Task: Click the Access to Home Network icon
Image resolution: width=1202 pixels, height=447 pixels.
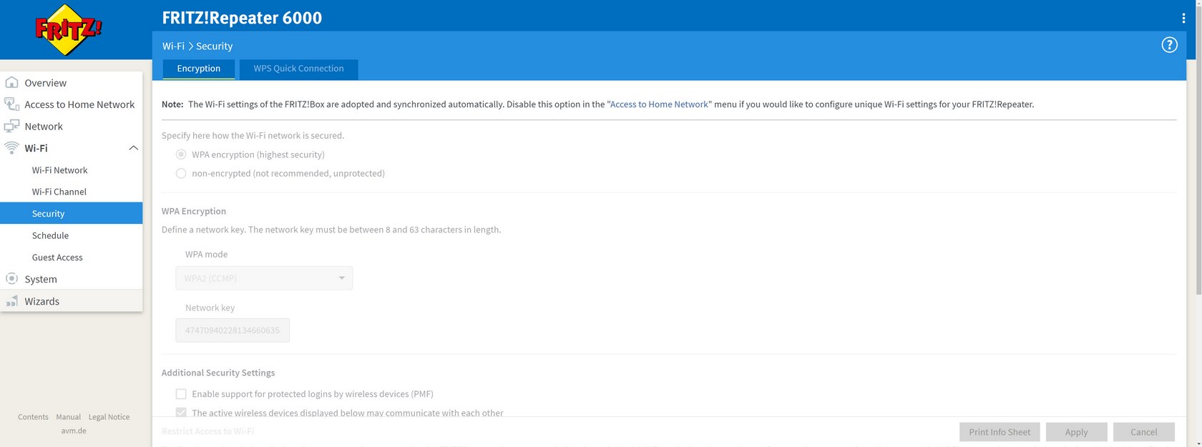Action: click(11, 104)
